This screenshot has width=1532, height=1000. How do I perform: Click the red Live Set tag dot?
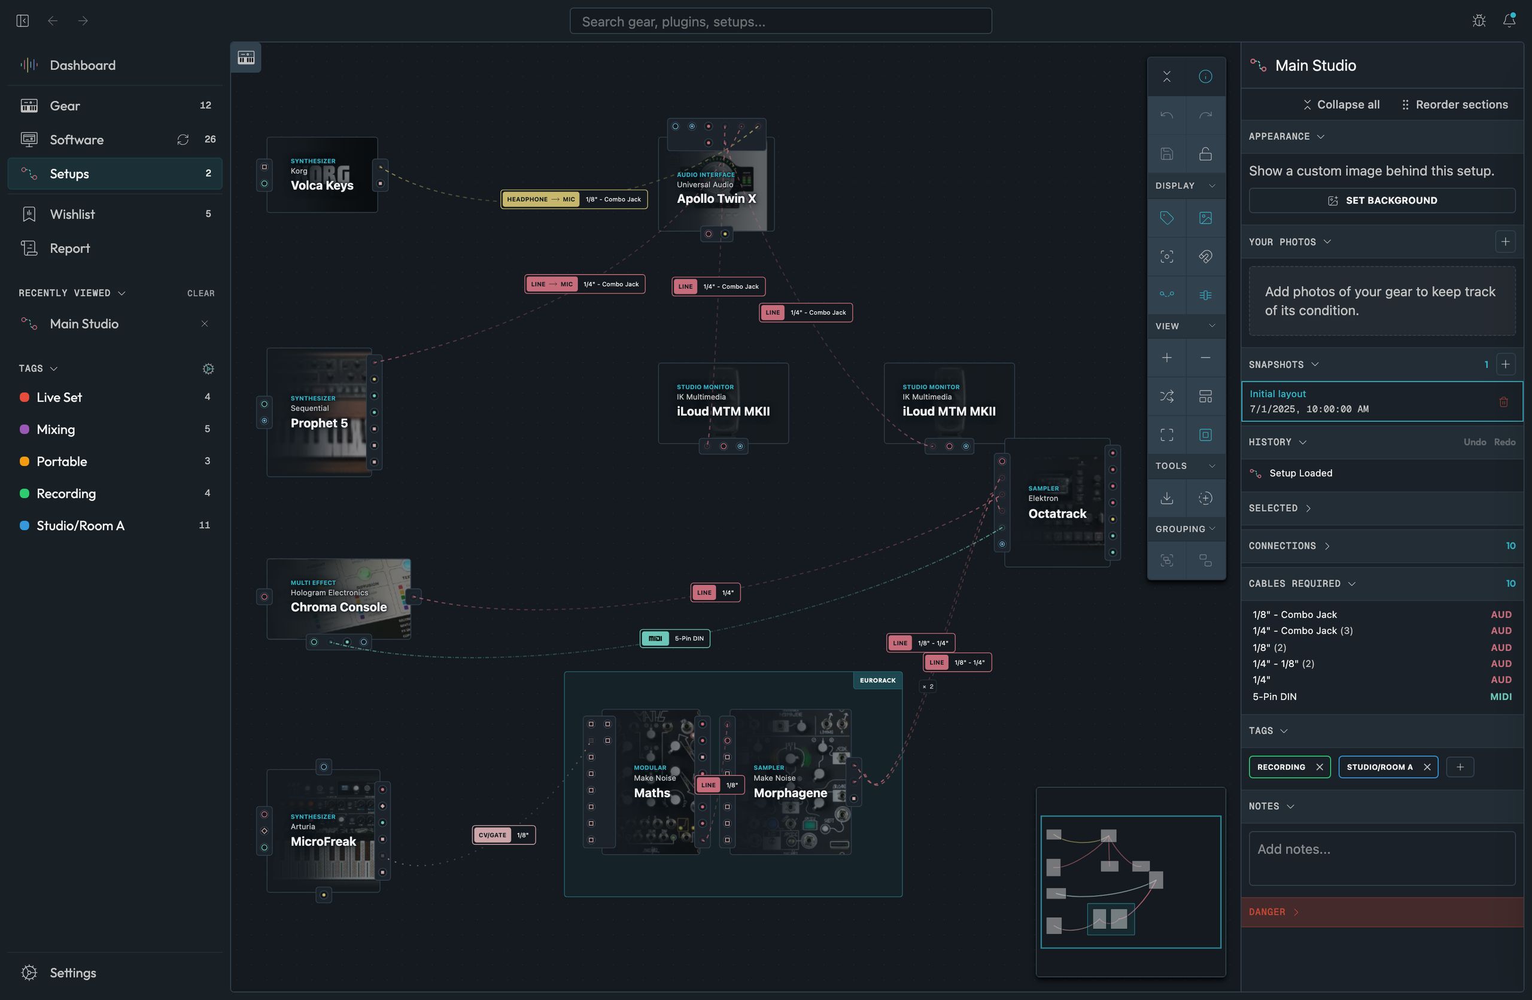pos(25,397)
